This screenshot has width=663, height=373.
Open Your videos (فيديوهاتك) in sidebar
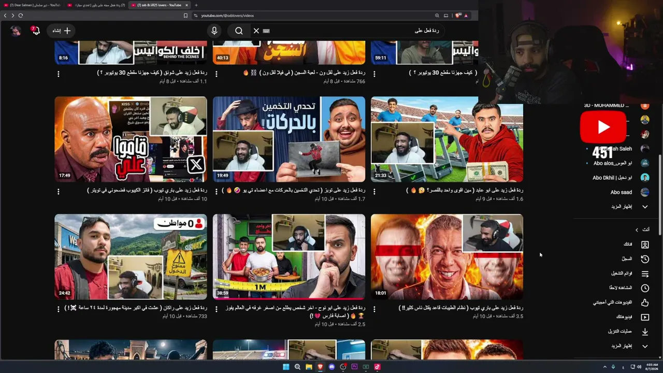632,317
